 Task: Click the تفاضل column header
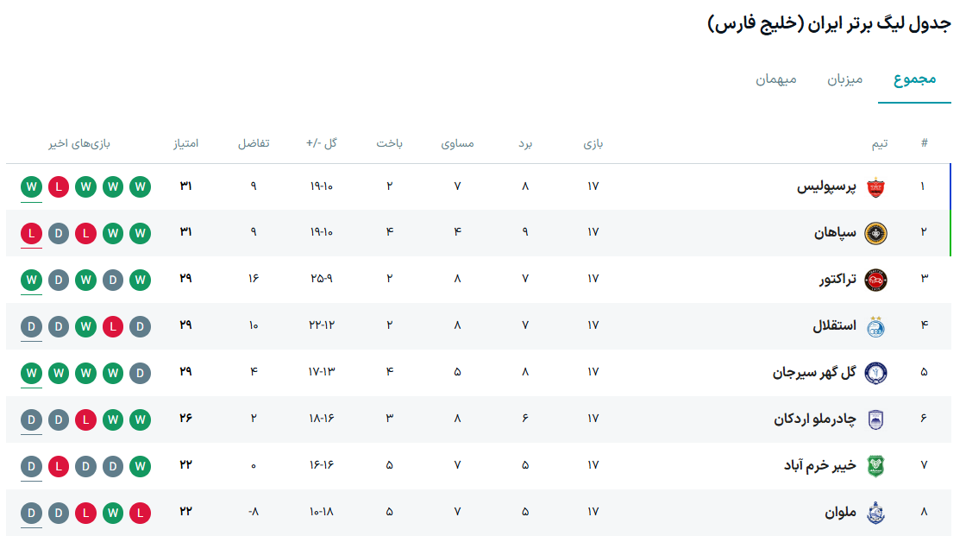coord(254,143)
